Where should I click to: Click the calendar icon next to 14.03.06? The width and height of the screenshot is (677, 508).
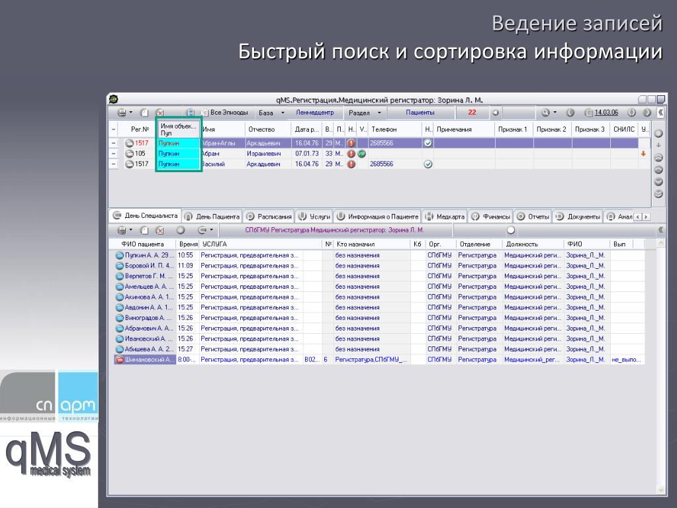pyautogui.click(x=588, y=113)
